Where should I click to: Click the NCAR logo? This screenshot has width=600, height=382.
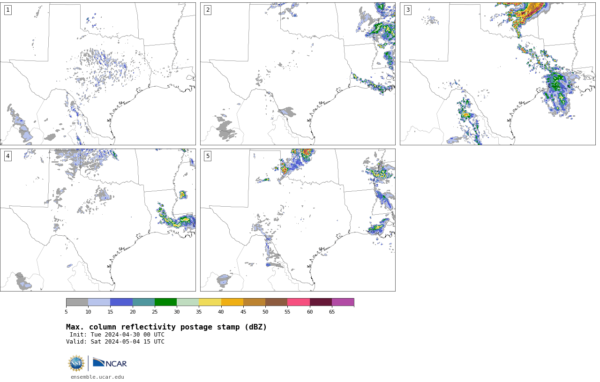click(x=110, y=363)
